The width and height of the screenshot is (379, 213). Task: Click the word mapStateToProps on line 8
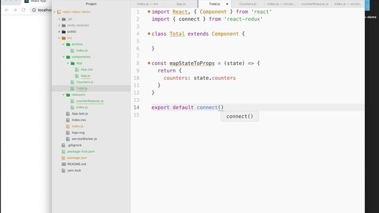192,63
